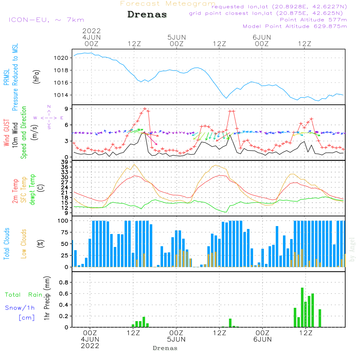Click the 'Model Point Altitude 629.875m' text
Screen dimensions: 360x360
tap(295, 26)
